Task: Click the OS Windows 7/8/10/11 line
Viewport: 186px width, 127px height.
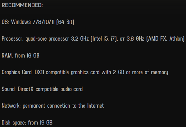Action: click(38, 22)
